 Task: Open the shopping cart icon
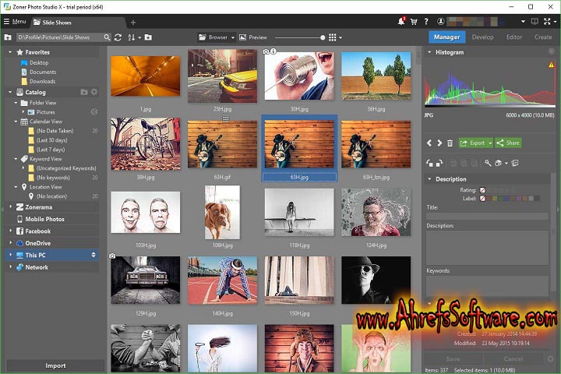coord(414,22)
